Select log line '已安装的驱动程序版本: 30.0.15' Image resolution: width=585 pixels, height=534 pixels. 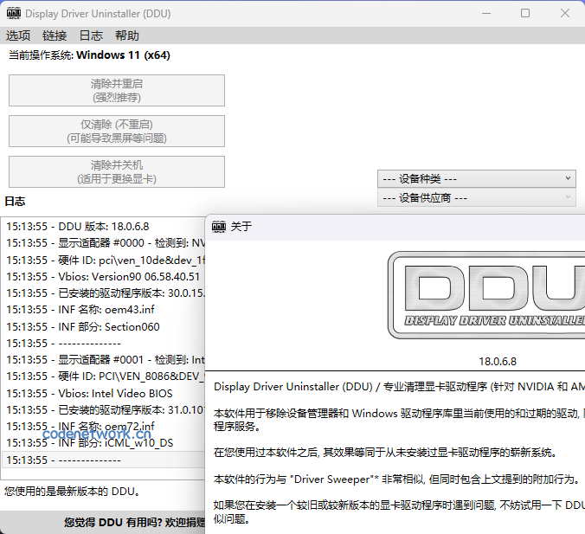coord(103,293)
